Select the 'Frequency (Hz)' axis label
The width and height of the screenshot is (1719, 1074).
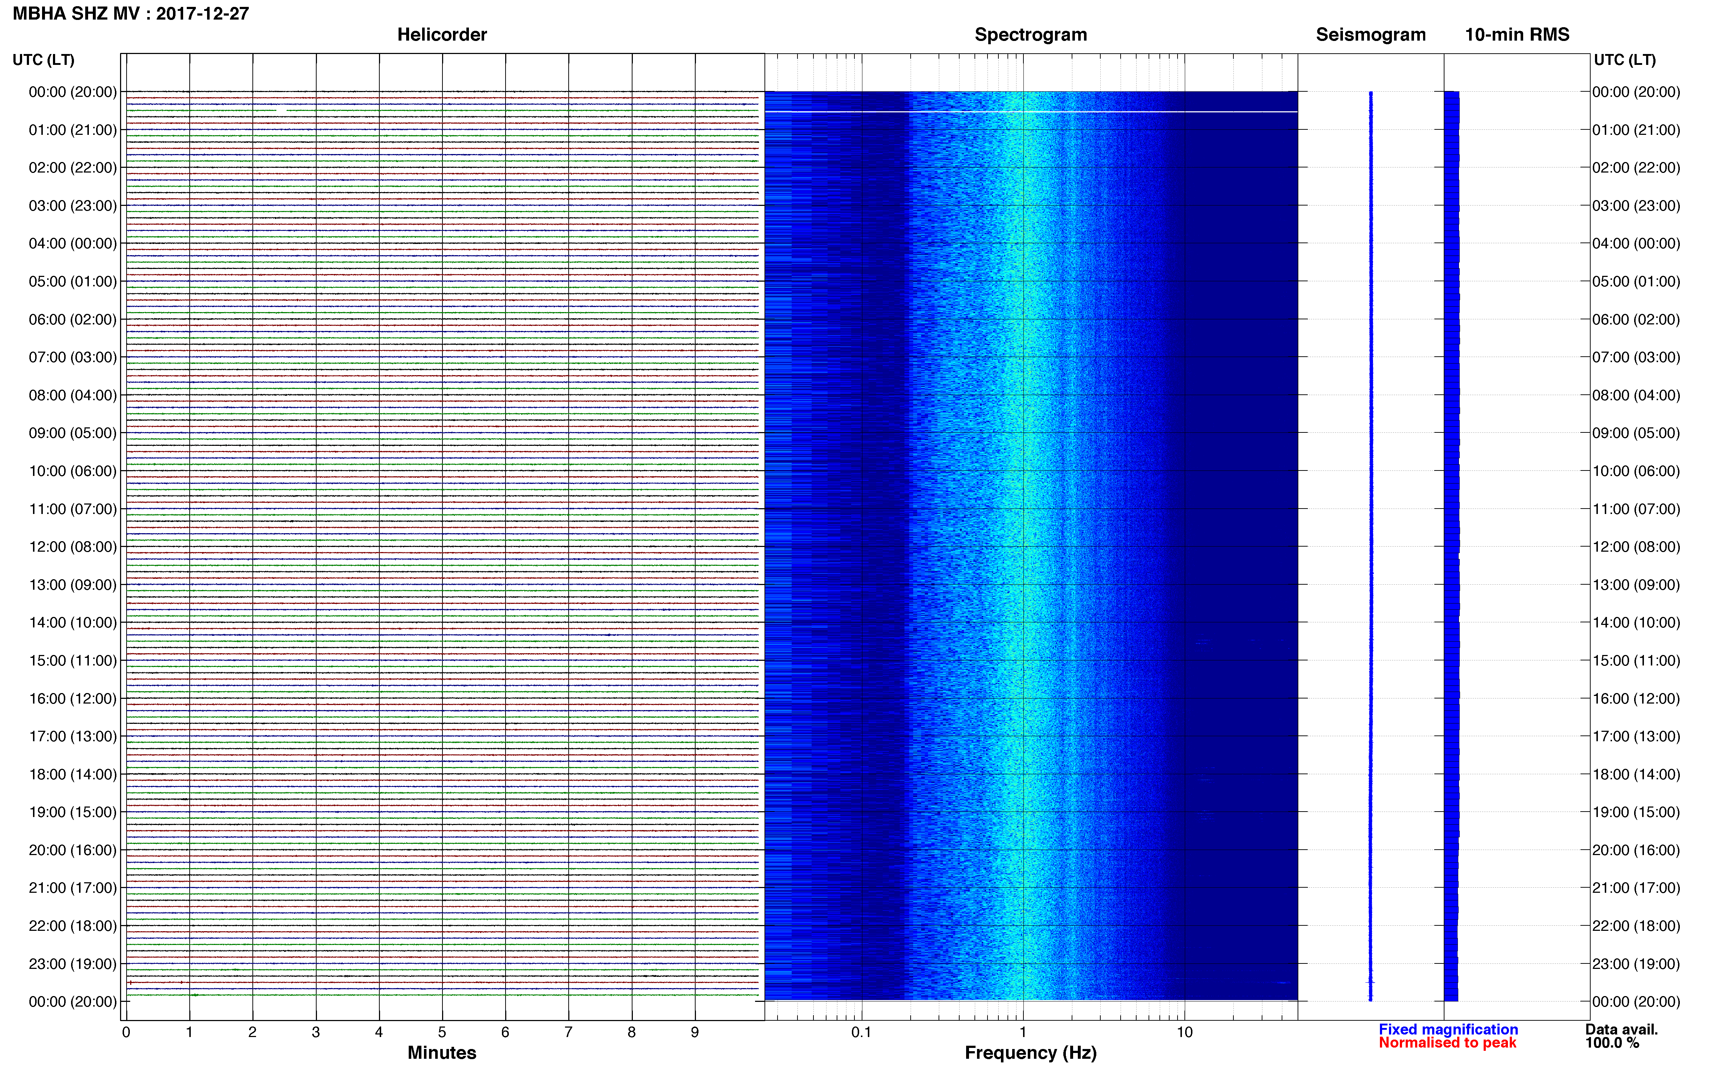tap(1030, 1053)
